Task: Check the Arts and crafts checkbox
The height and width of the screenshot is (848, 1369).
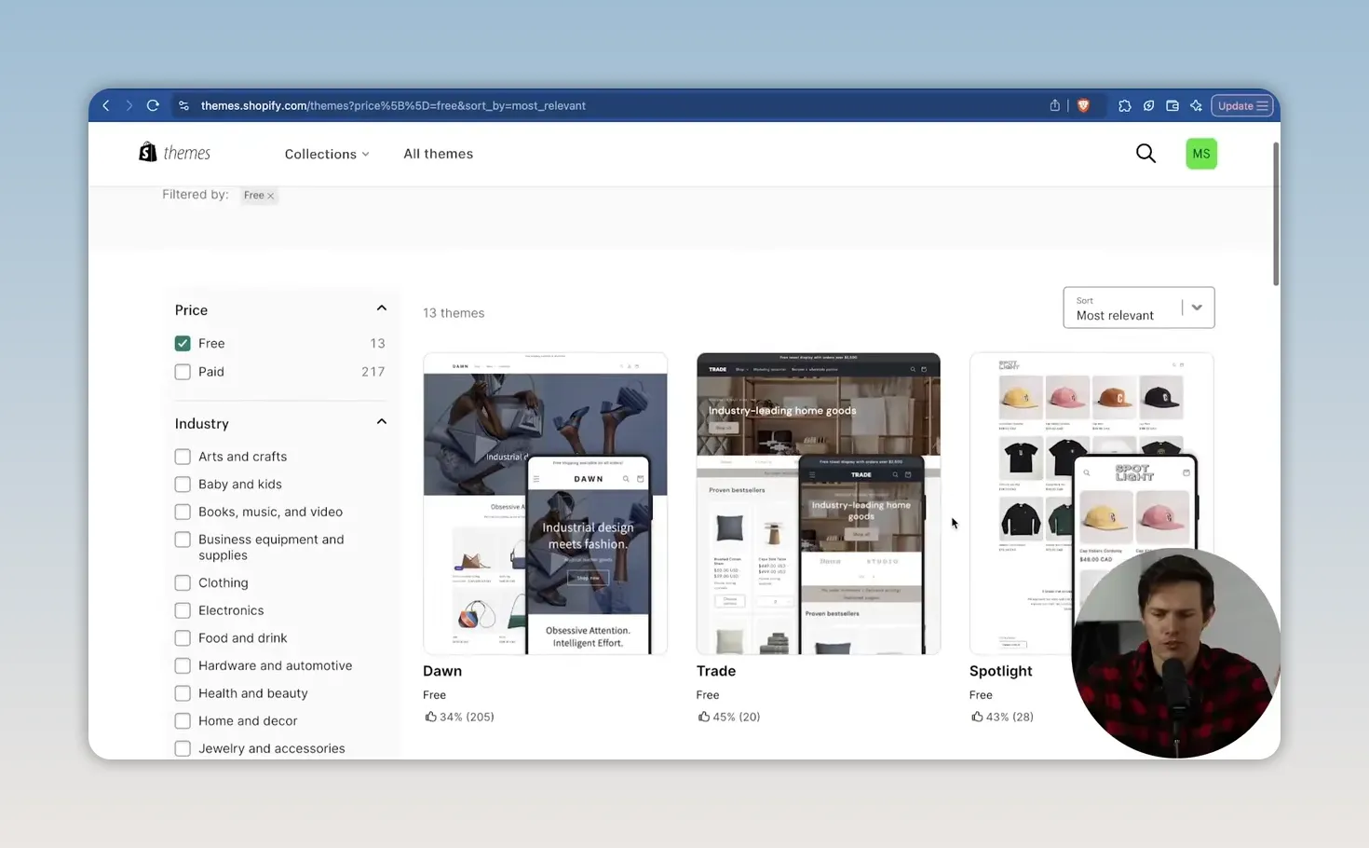Action: (x=183, y=457)
